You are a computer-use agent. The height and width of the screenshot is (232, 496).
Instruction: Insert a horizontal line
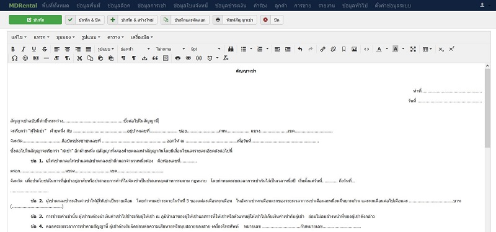(46, 58)
